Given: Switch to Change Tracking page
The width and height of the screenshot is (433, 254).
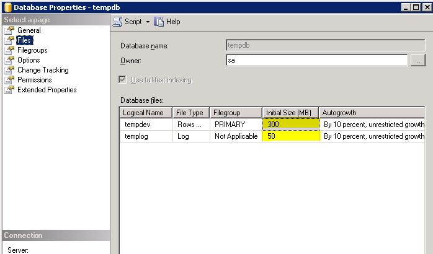Looking at the screenshot, I should pos(43,70).
